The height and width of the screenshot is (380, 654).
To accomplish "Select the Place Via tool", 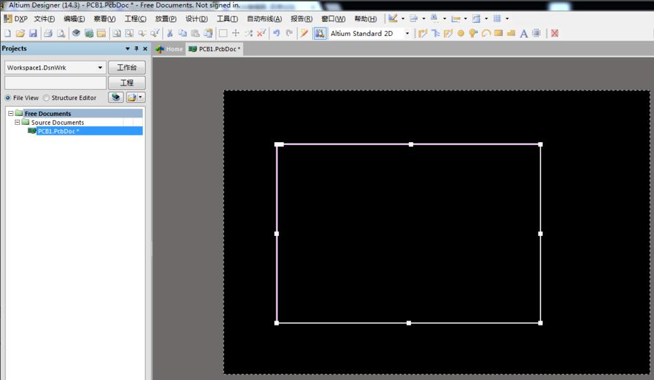I will pos(473,33).
